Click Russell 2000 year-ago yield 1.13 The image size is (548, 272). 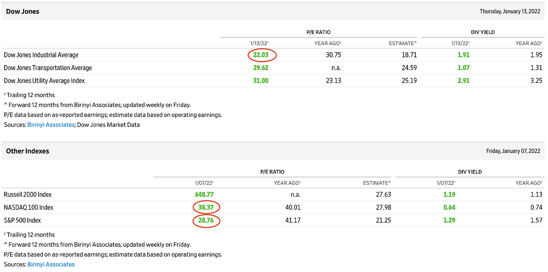537,194
